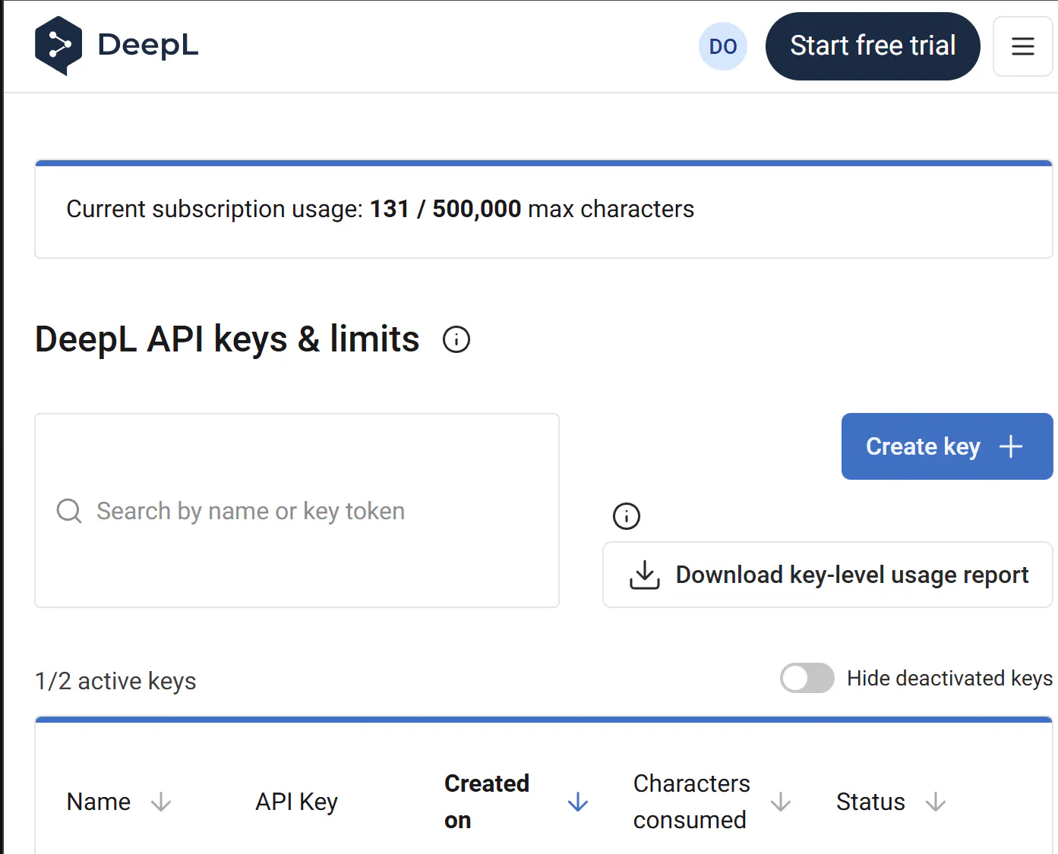Click the Create key button

coord(946,446)
